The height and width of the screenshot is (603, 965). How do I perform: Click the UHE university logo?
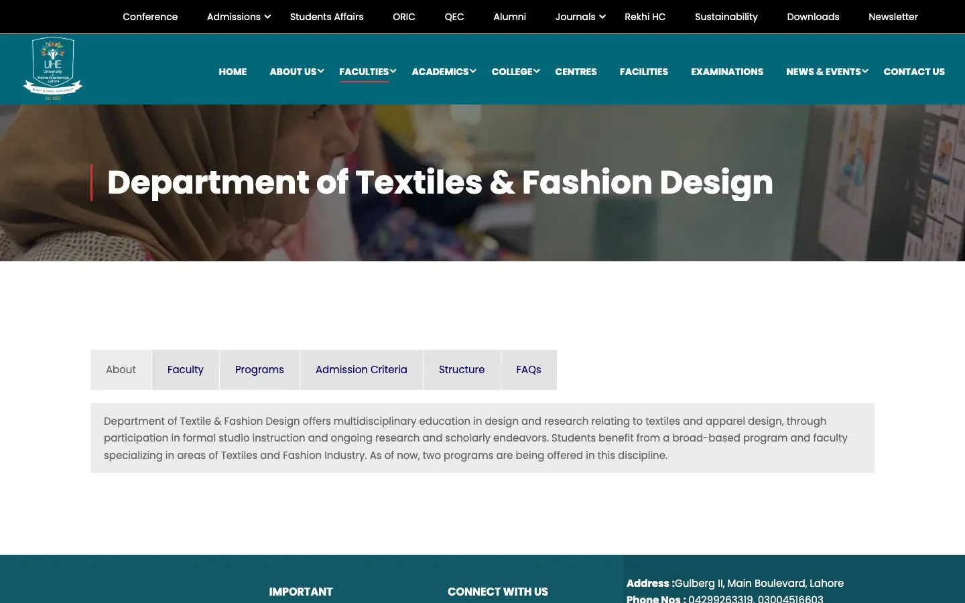click(x=52, y=69)
